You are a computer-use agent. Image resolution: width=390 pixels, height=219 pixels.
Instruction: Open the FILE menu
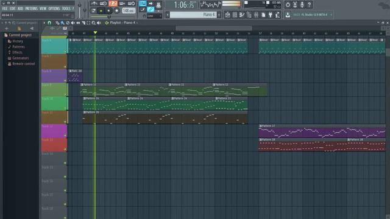(5, 9)
